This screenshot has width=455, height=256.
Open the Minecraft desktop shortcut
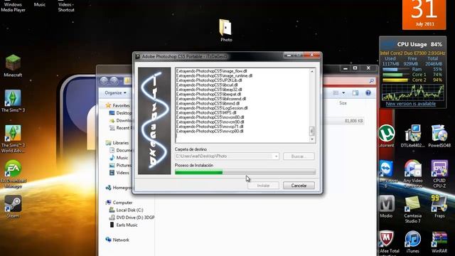pos(13,65)
